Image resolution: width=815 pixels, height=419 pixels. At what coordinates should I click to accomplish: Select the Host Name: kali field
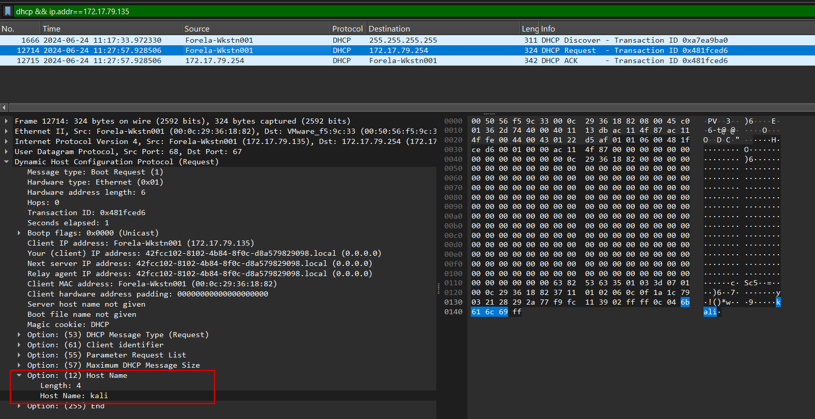tap(74, 396)
